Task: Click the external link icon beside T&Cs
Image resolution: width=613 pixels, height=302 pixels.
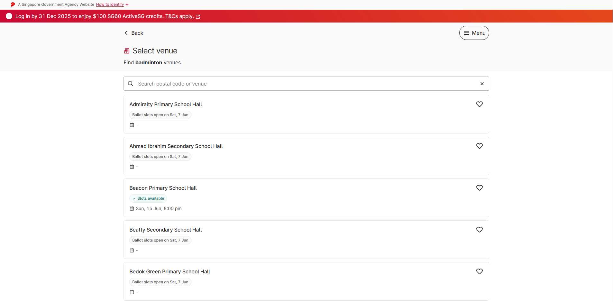Action: click(198, 17)
